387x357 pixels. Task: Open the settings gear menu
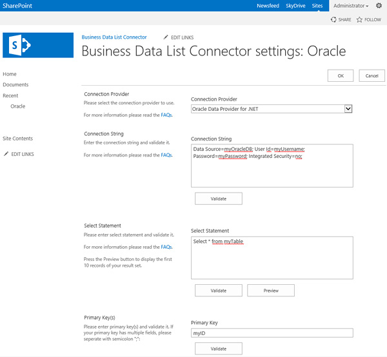pyautogui.click(x=379, y=6)
